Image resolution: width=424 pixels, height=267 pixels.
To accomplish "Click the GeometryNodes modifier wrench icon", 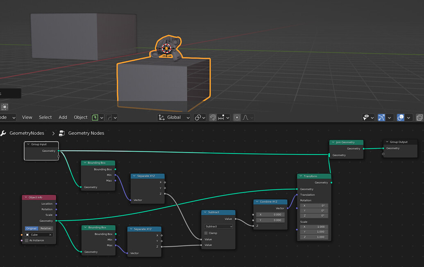I will point(3,133).
